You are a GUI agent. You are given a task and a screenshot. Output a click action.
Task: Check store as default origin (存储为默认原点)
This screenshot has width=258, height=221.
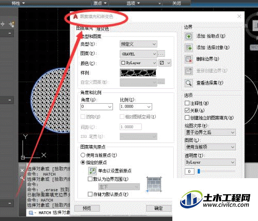(x=90, y=194)
